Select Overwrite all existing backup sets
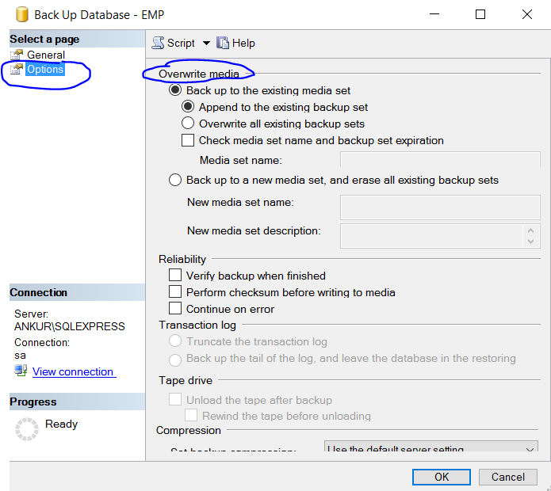The image size is (551, 491). 188,124
